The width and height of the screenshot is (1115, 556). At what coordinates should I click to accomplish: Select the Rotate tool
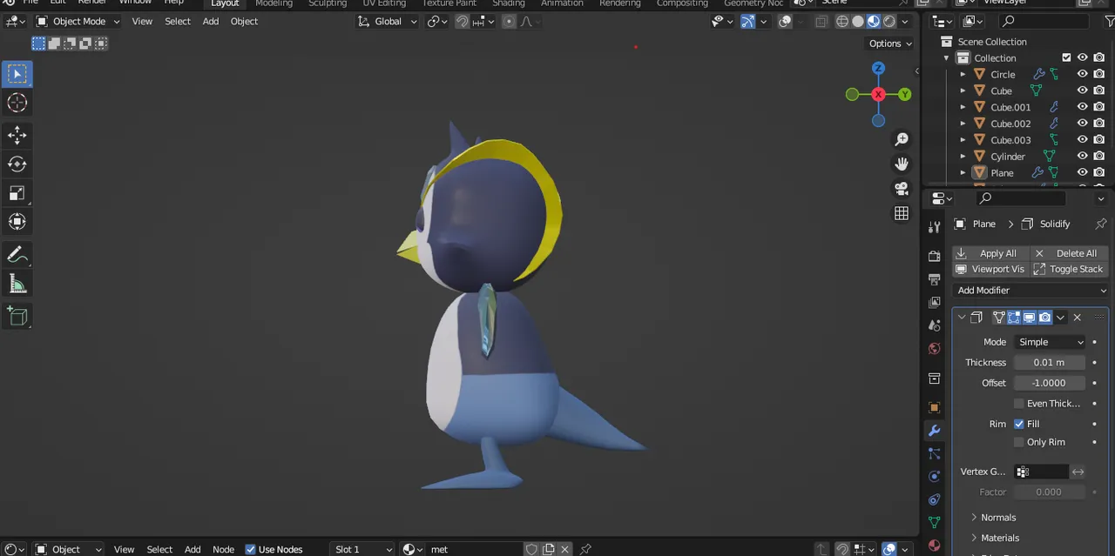click(x=17, y=164)
